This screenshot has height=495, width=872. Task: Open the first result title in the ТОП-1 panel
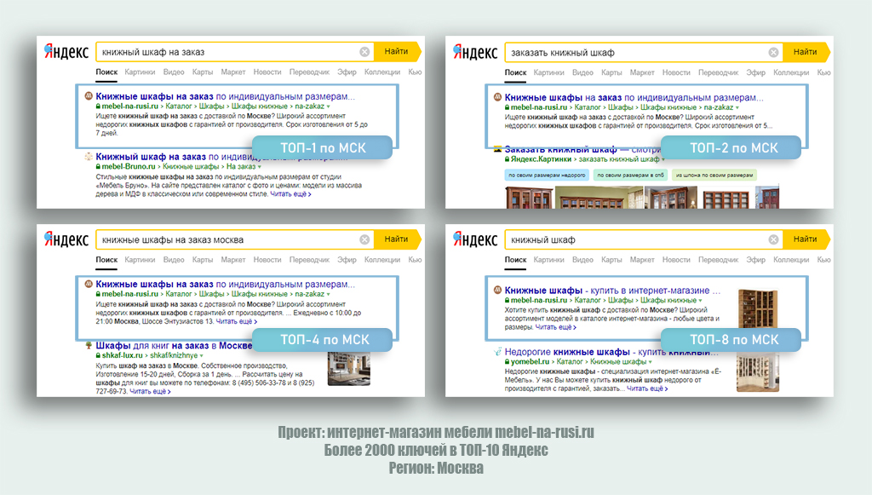coord(225,96)
